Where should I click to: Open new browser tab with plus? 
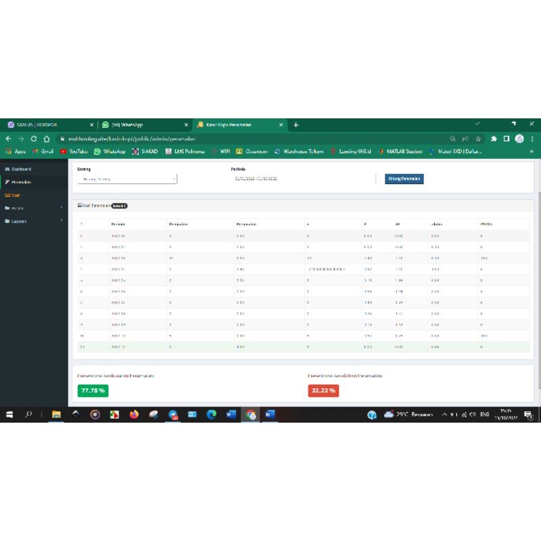tap(296, 125)
